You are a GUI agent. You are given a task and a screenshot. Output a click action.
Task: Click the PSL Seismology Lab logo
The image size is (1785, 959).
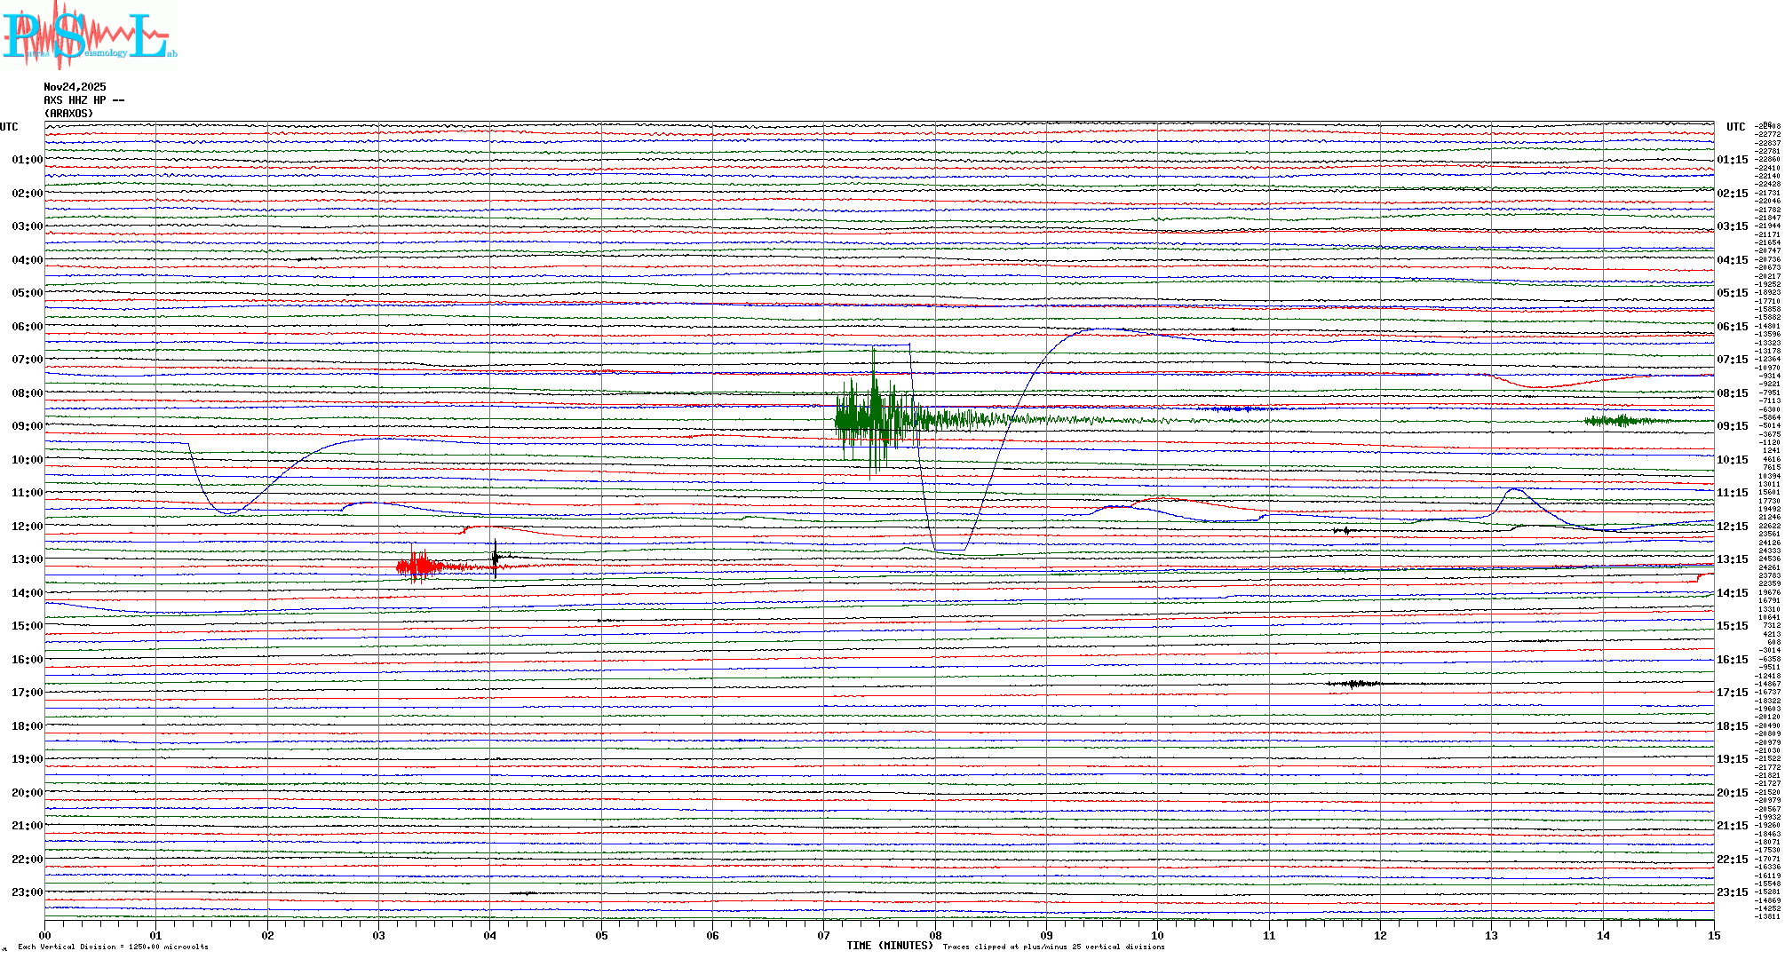[89, 36]
